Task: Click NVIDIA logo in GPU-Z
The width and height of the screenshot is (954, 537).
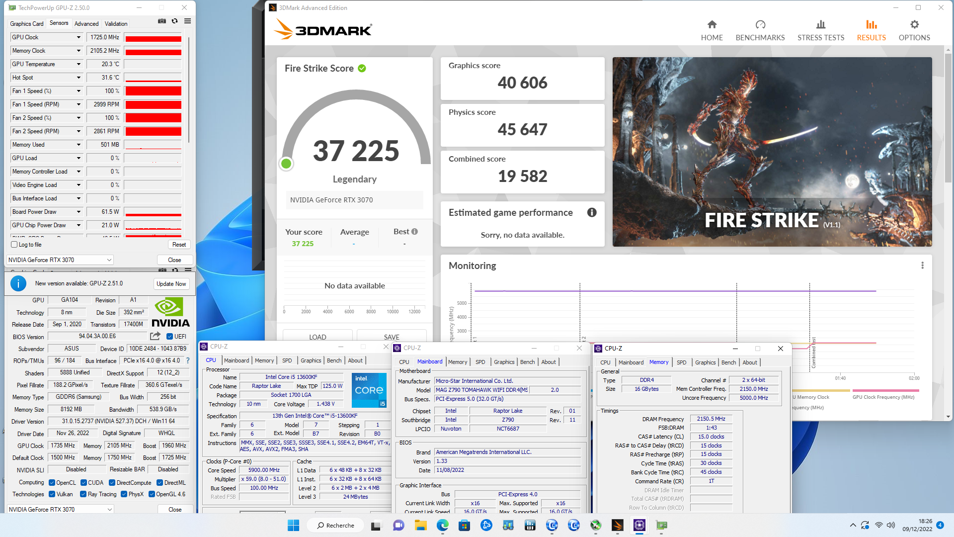Action: [170, 312]
